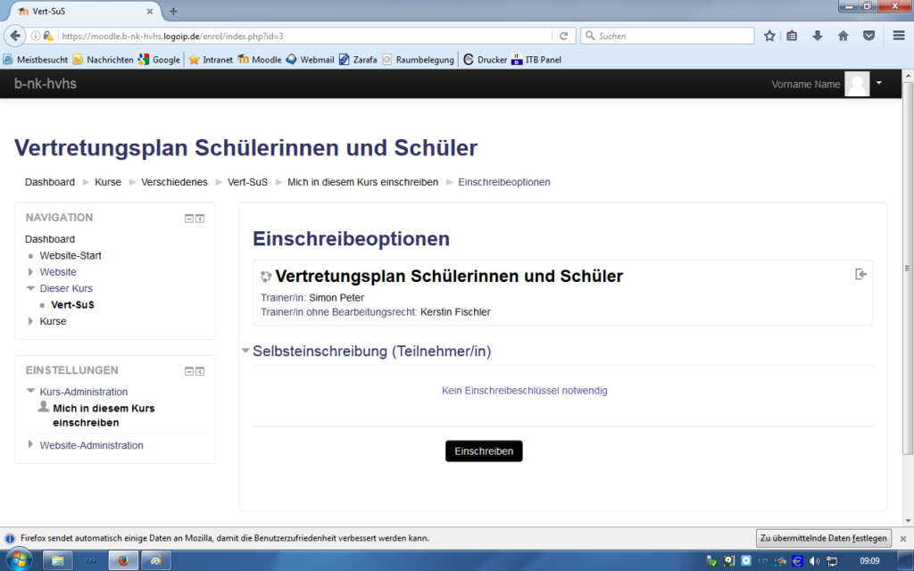914x571 pixels.
Task: Expand the Kurse node in Navigation
Action: point(31,321)
